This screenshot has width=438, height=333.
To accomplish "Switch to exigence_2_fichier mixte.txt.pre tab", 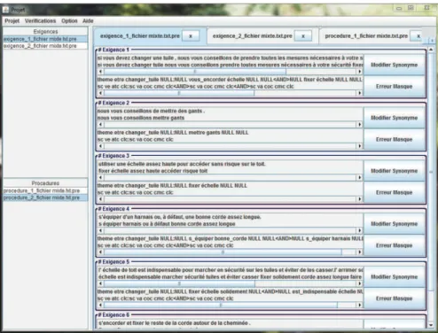I will point(252,36).
